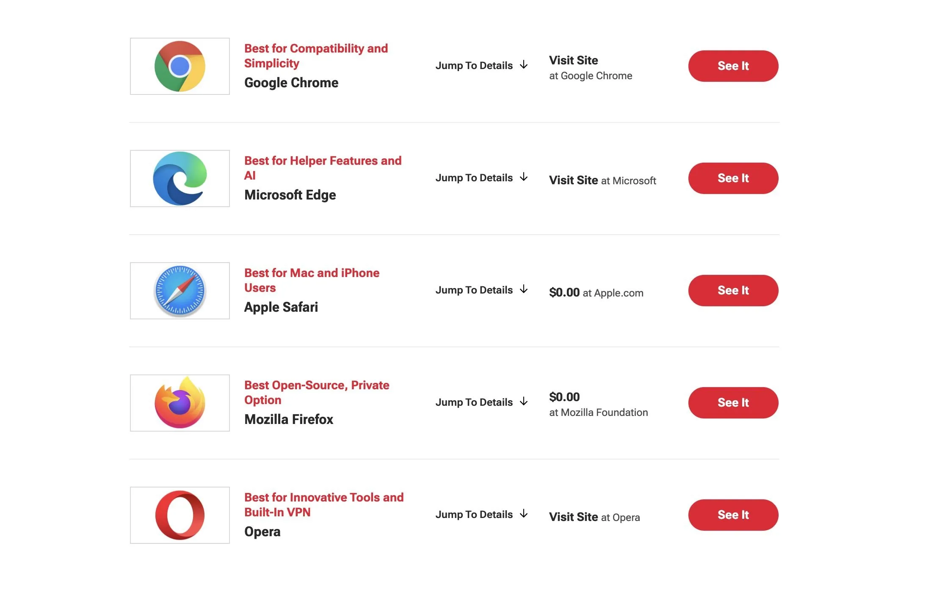Click Visit Site at Opera text

pos(594,517)
